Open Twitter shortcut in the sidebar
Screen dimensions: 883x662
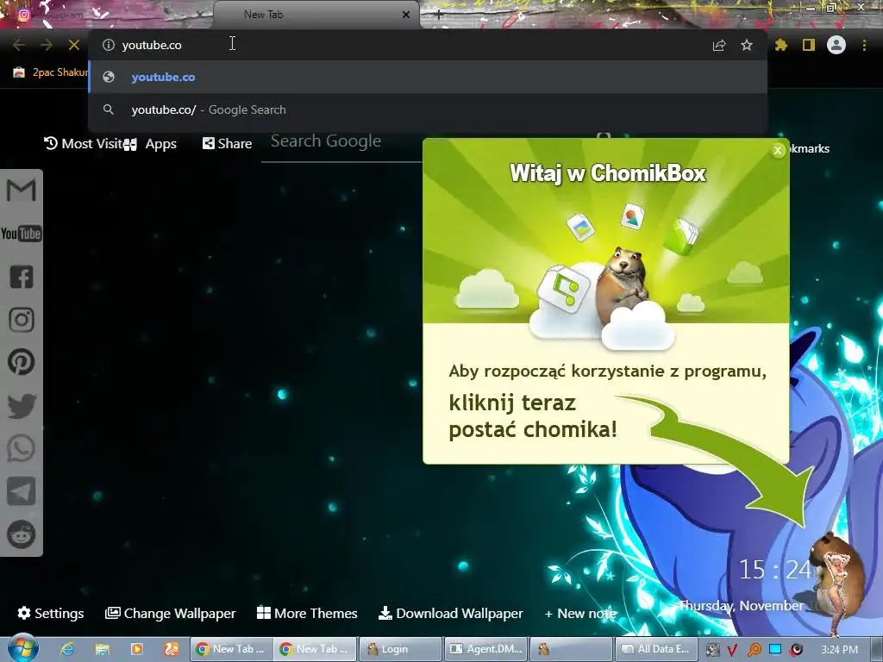pyautogui.click(x=22, y=406)
